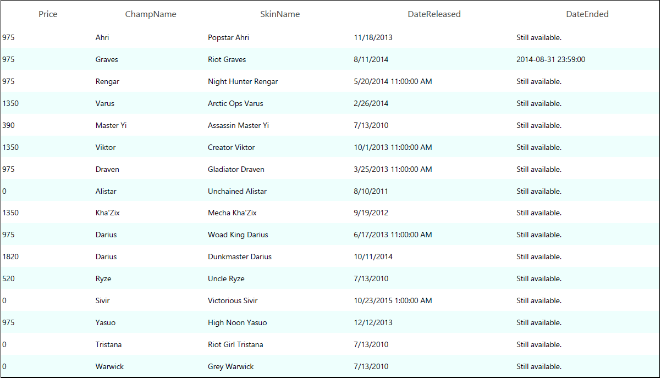
Task: Click the Uncle Ryze cell
Action: coord(226,278)
